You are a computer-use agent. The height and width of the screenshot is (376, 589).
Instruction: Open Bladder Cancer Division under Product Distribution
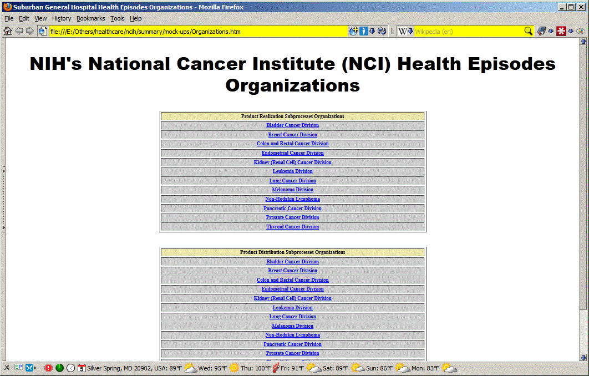pos(293,262)
